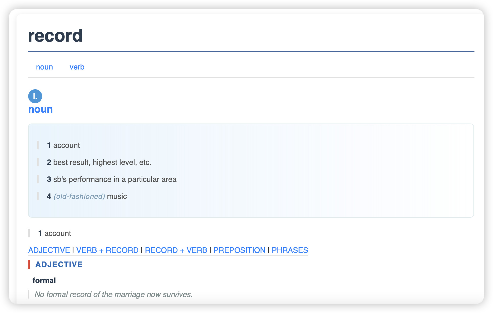Click the old-fashioned usage label
This screenshot has width=493, height=313.
click(x=79, y=196)
